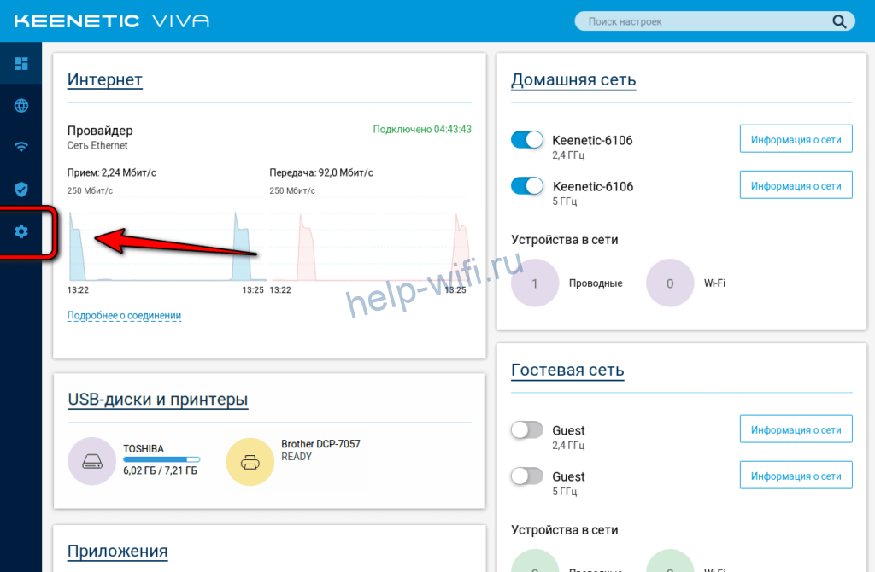Click the Brother DCP-7057 printer name
Screen dimensions: 875x572
[321, 444]
